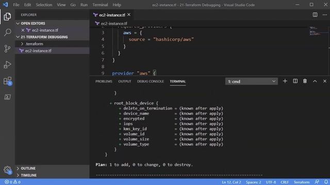Open the Search view icon
The height and width of the screenshot is (185, 330).
pos(7,32)
